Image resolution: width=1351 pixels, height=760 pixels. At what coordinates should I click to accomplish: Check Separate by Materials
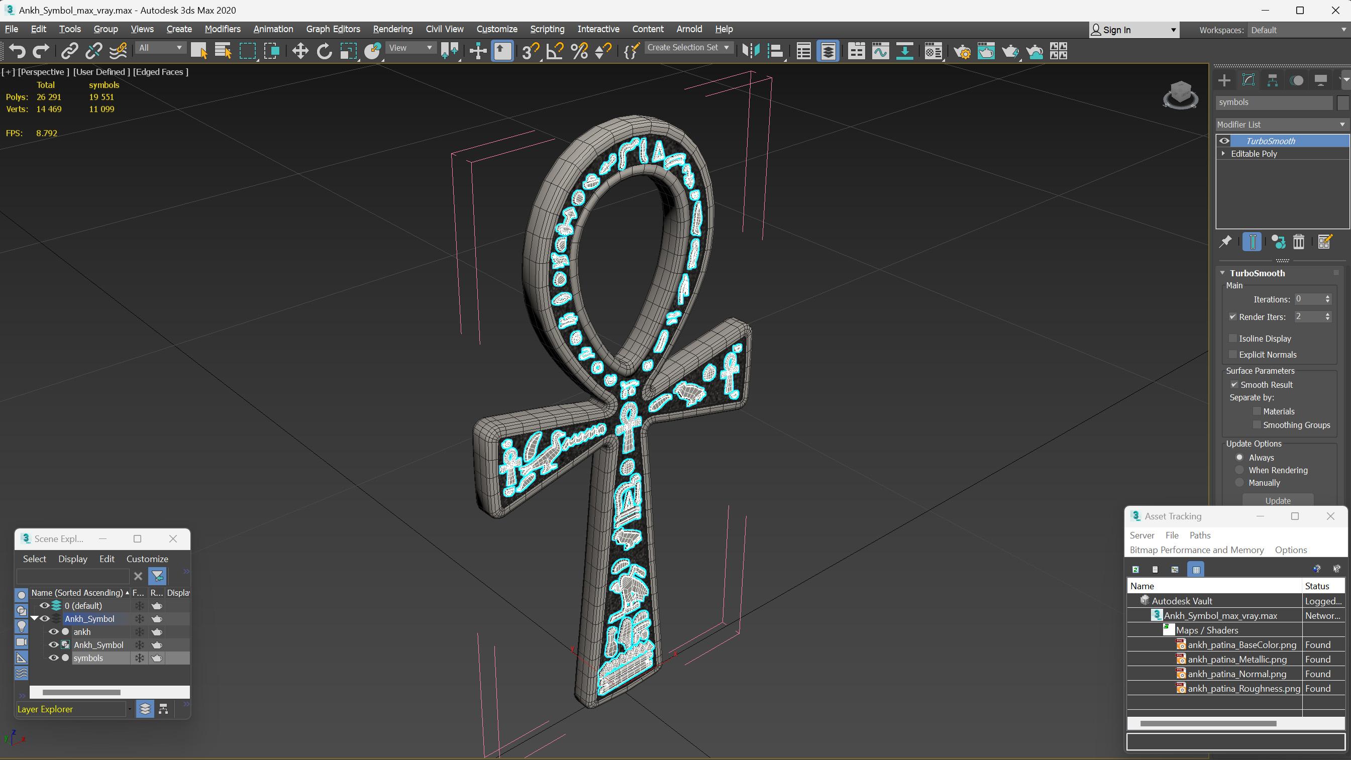(1257, 411)
